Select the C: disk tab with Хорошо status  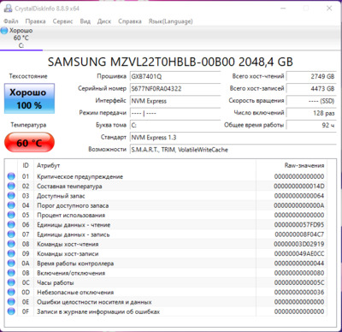click(21, 39)
